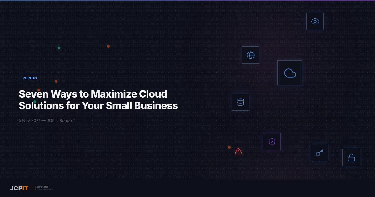375x197 pixels.
Task: Click the CLOUD category tag
Action: [30, 78]
